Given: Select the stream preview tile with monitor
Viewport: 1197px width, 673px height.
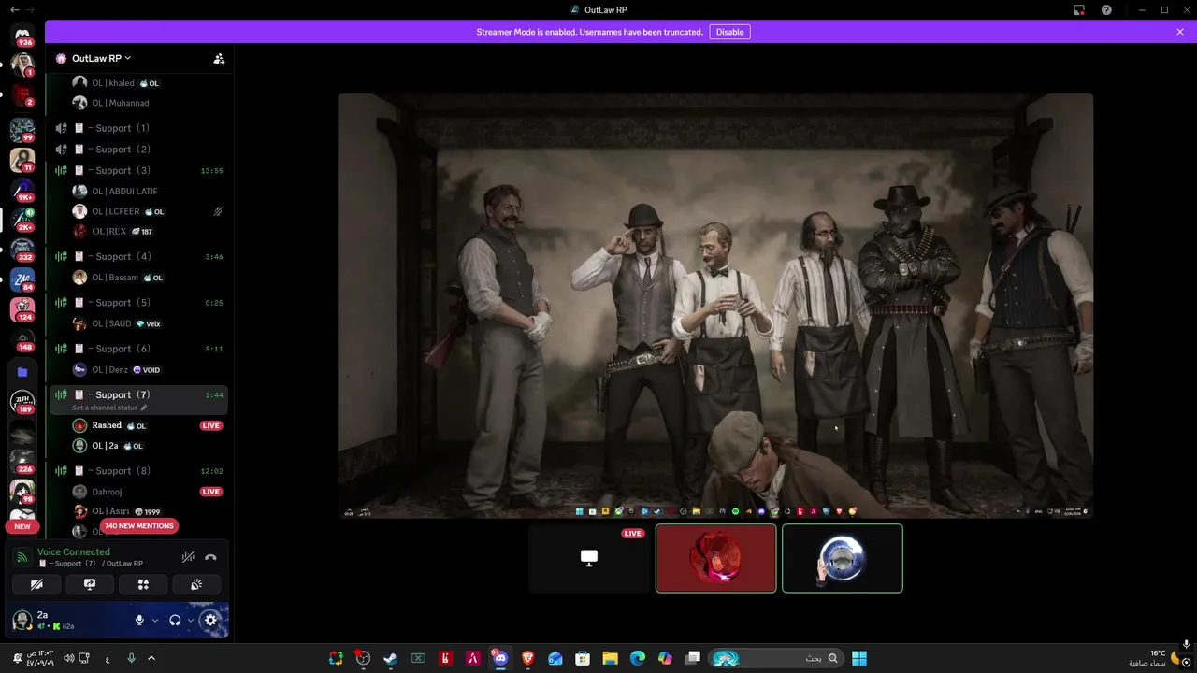Looking at the screenshot, I should [x=589, y=558].
